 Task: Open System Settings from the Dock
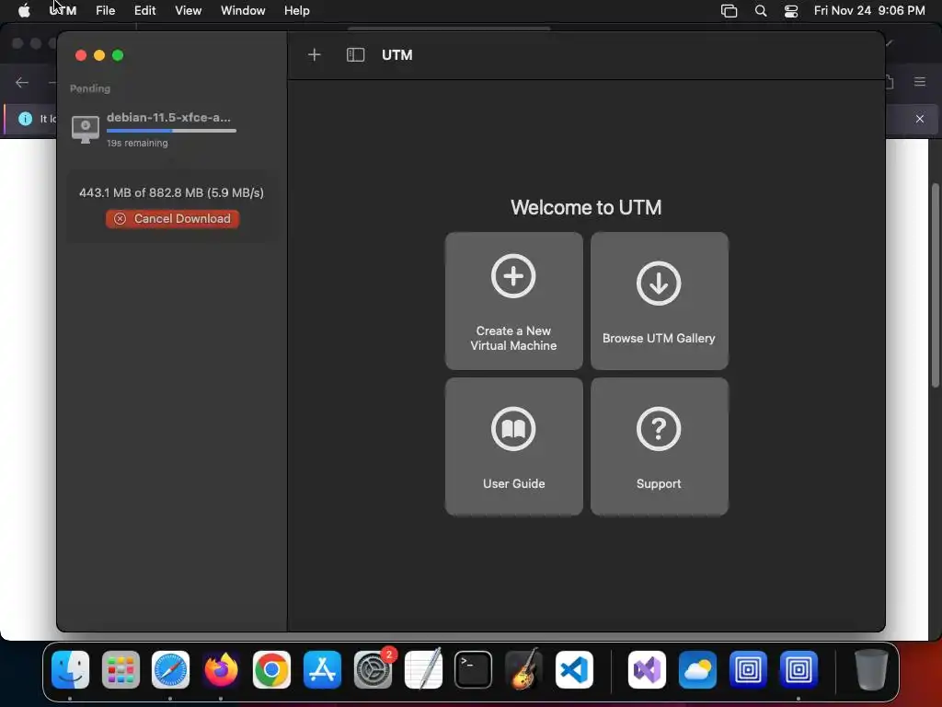373,670
